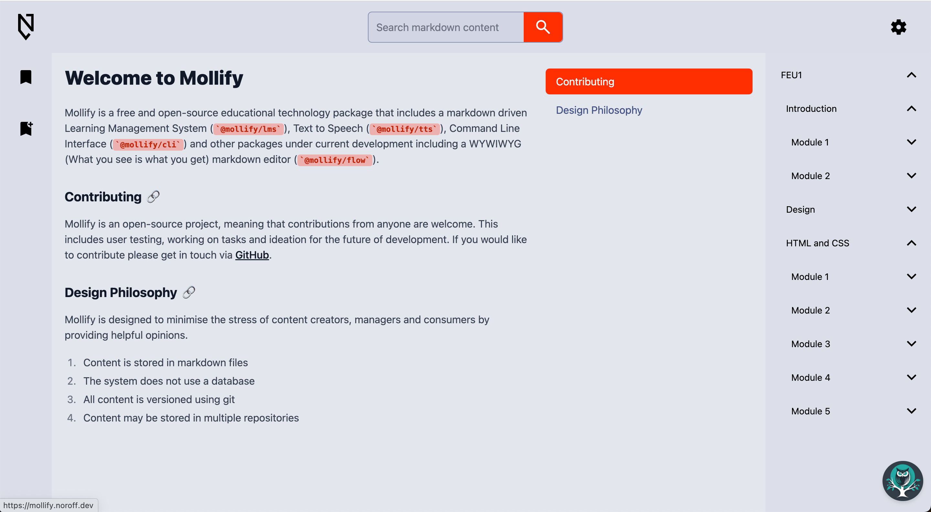Image resolution: width=931 pixels, height=512 pixels.
Task: Open the GitHub link
Action: 252,255
